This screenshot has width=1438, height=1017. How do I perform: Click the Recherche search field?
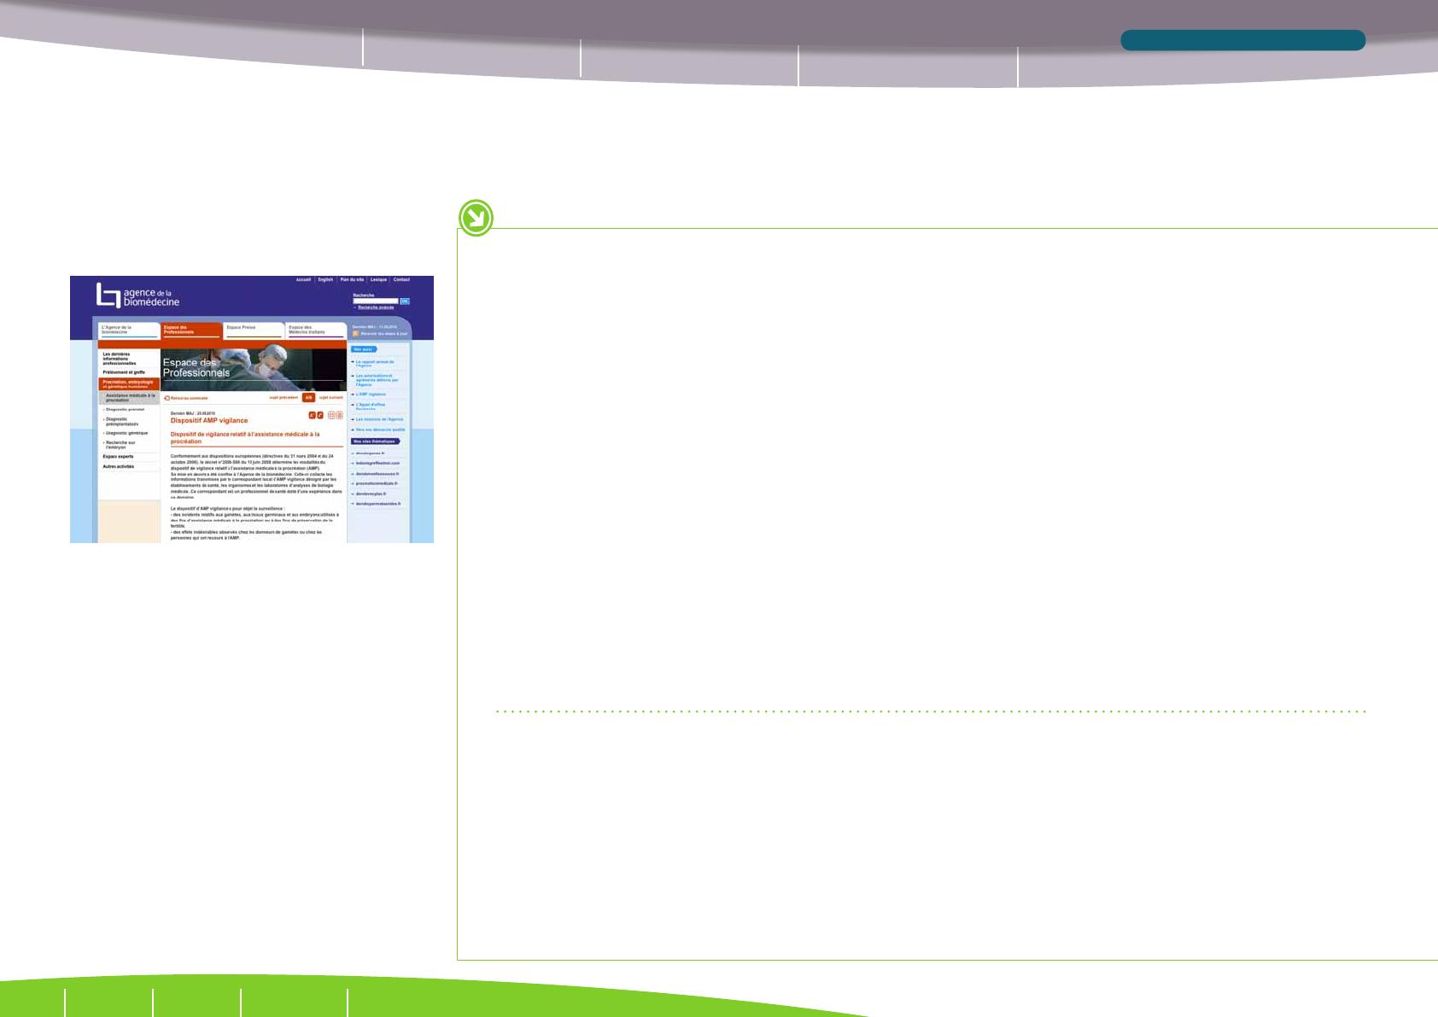[x=376, y=301]
